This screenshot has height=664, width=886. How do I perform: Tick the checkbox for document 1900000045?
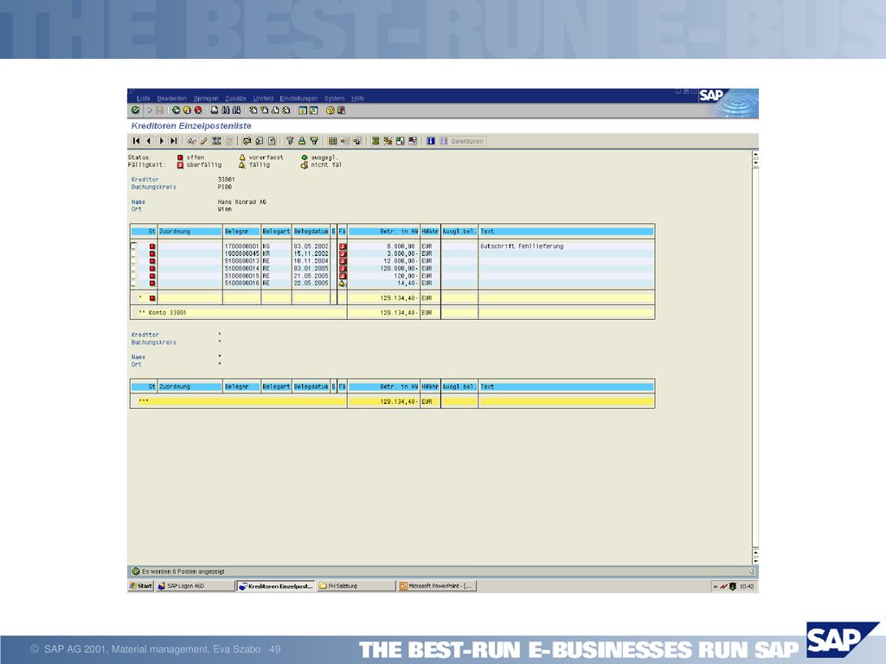[x=133, y=254]
